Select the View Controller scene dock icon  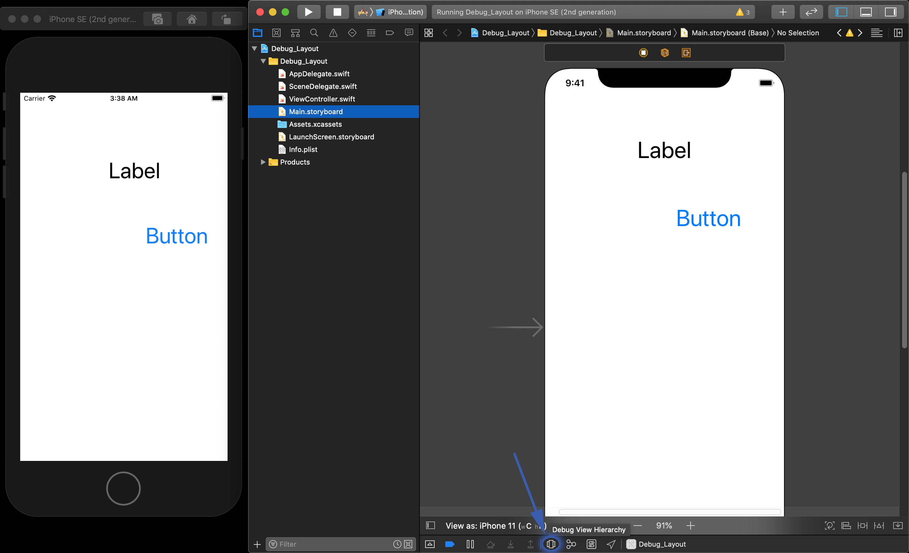coord(643,53)
